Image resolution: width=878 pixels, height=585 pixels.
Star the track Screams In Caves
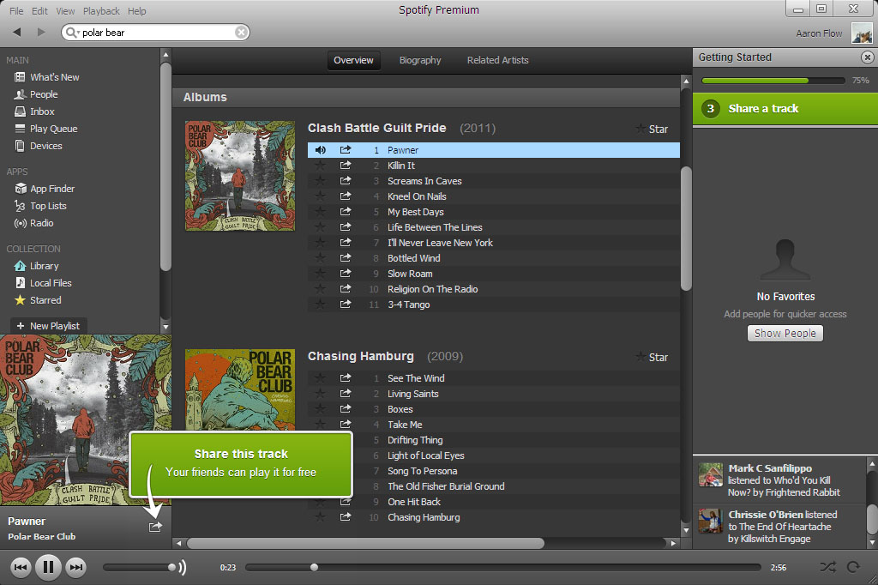[x=321, y=181]
